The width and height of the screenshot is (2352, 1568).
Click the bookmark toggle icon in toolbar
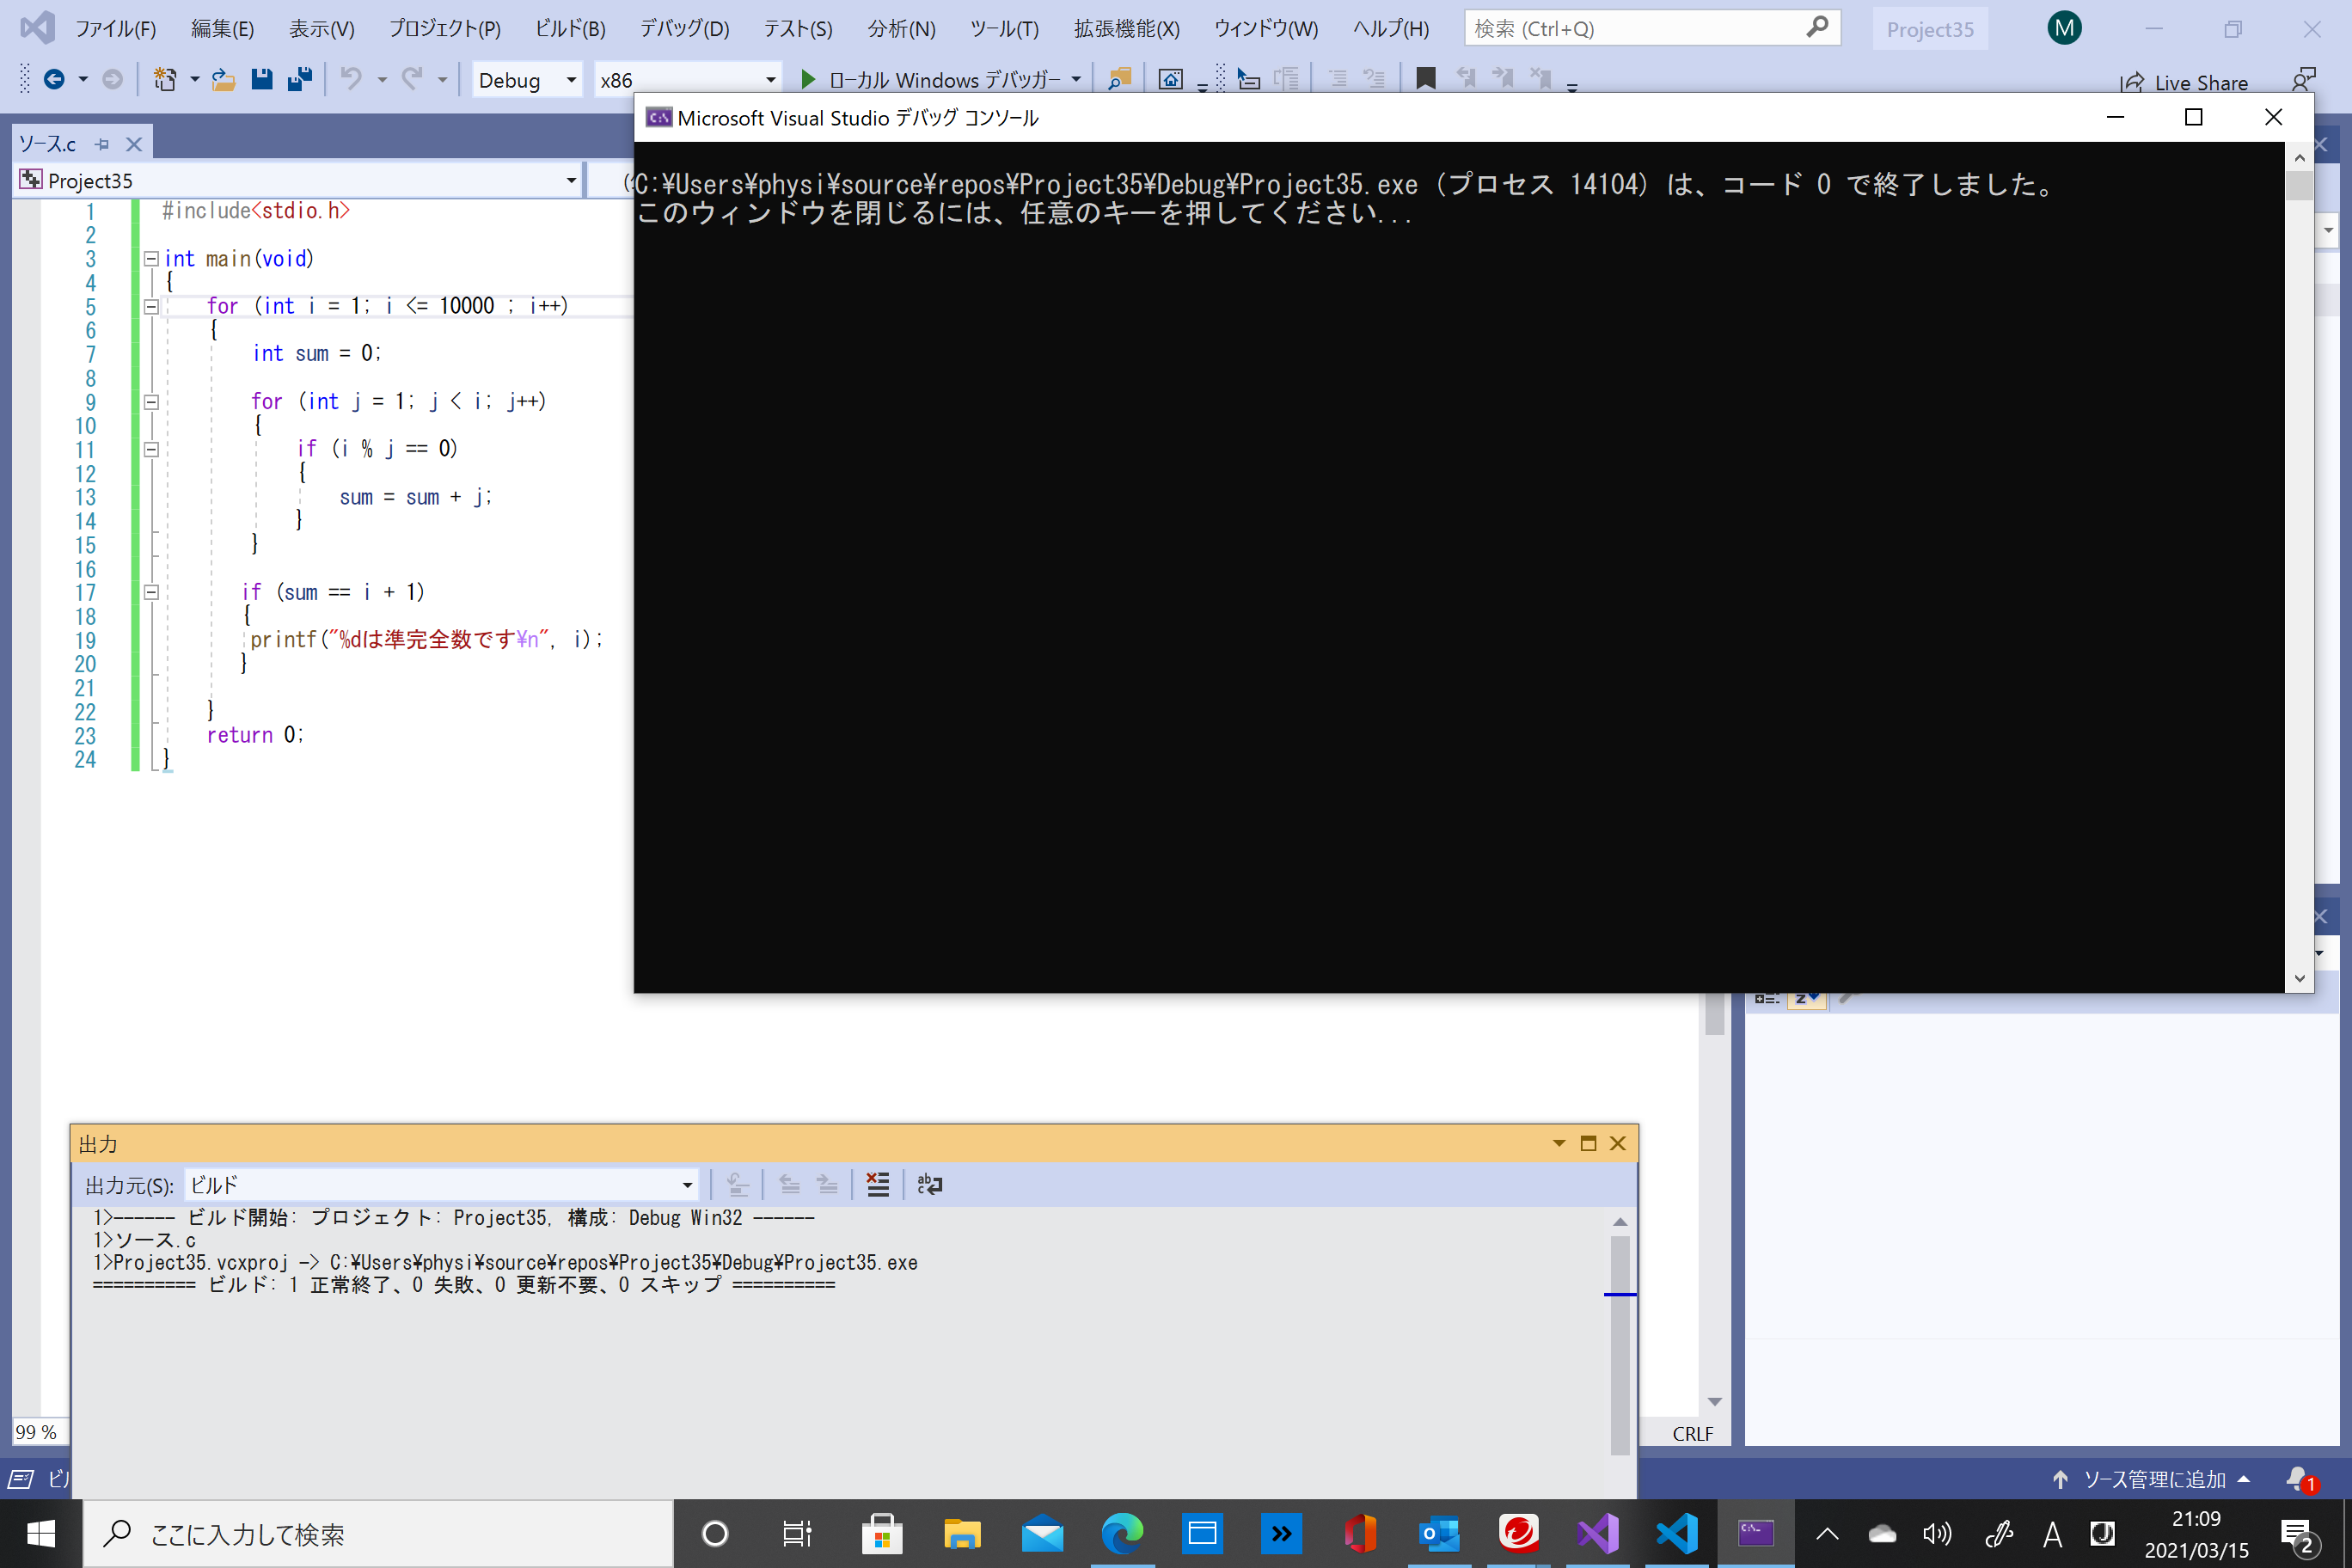point(1425,79)
